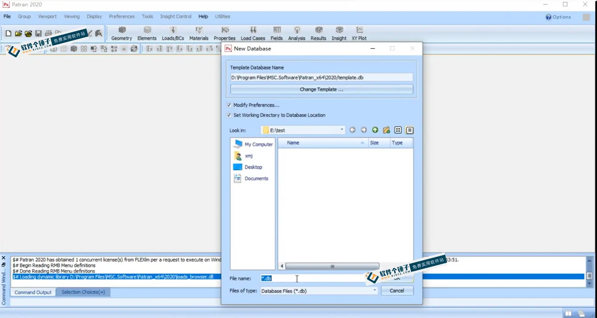Create a new folder in the file dialog
The image size is (597, 318).
386,130
